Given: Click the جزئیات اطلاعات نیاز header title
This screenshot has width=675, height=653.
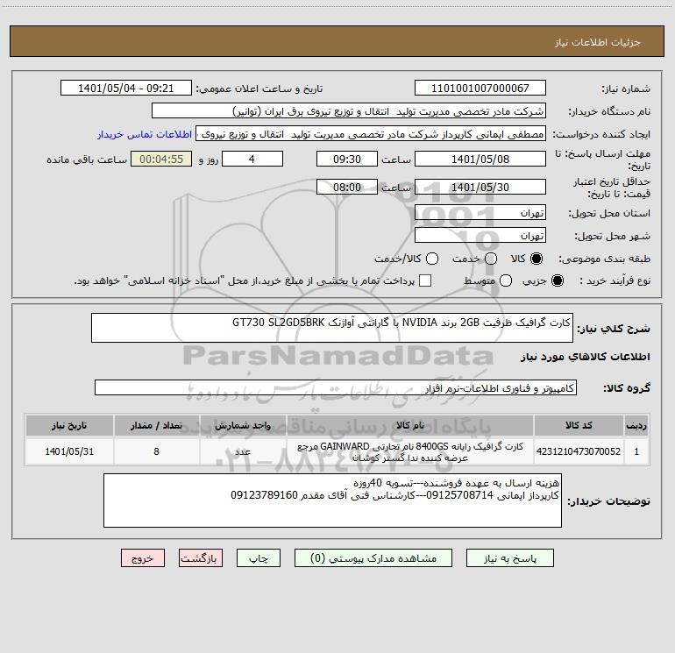Looking at the screenshot, I should (x=598, y=42).
